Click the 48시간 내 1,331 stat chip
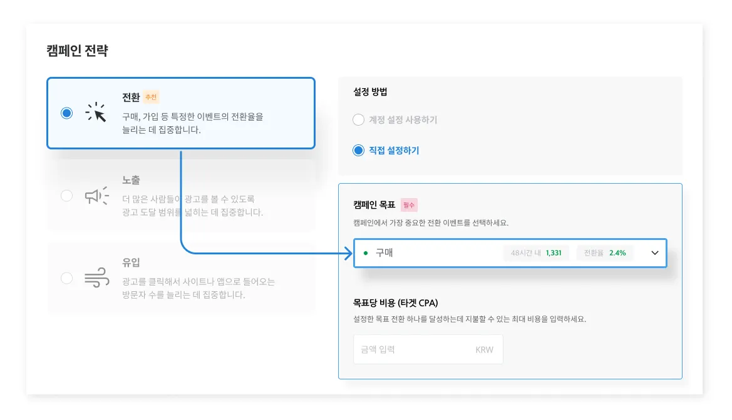This screenshot has width=732, height=420. click(x=536, y=253)
